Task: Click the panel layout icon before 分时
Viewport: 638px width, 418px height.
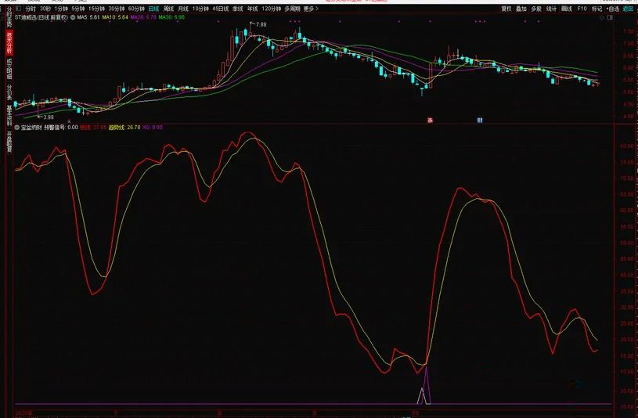Action: tap(18, 9)
